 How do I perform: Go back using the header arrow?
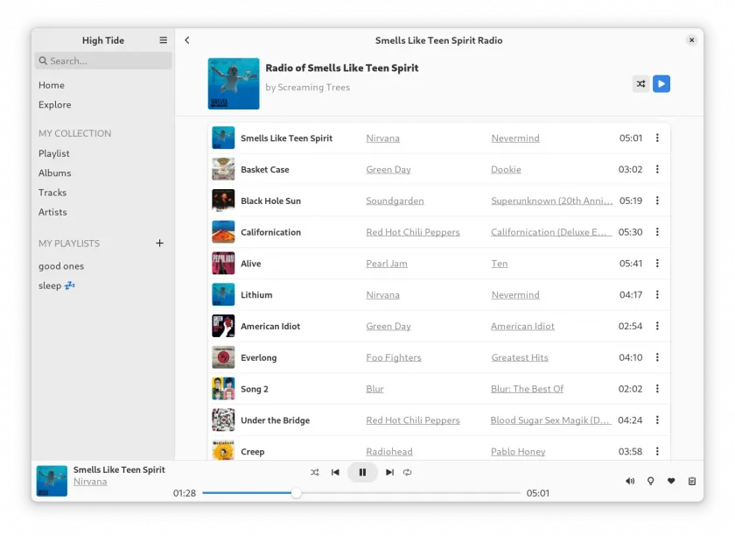(187, 40)
